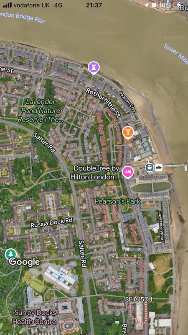Tap the Pearson's Park label
The height and width of the screenshot is (335, 188).
point(117,201)
